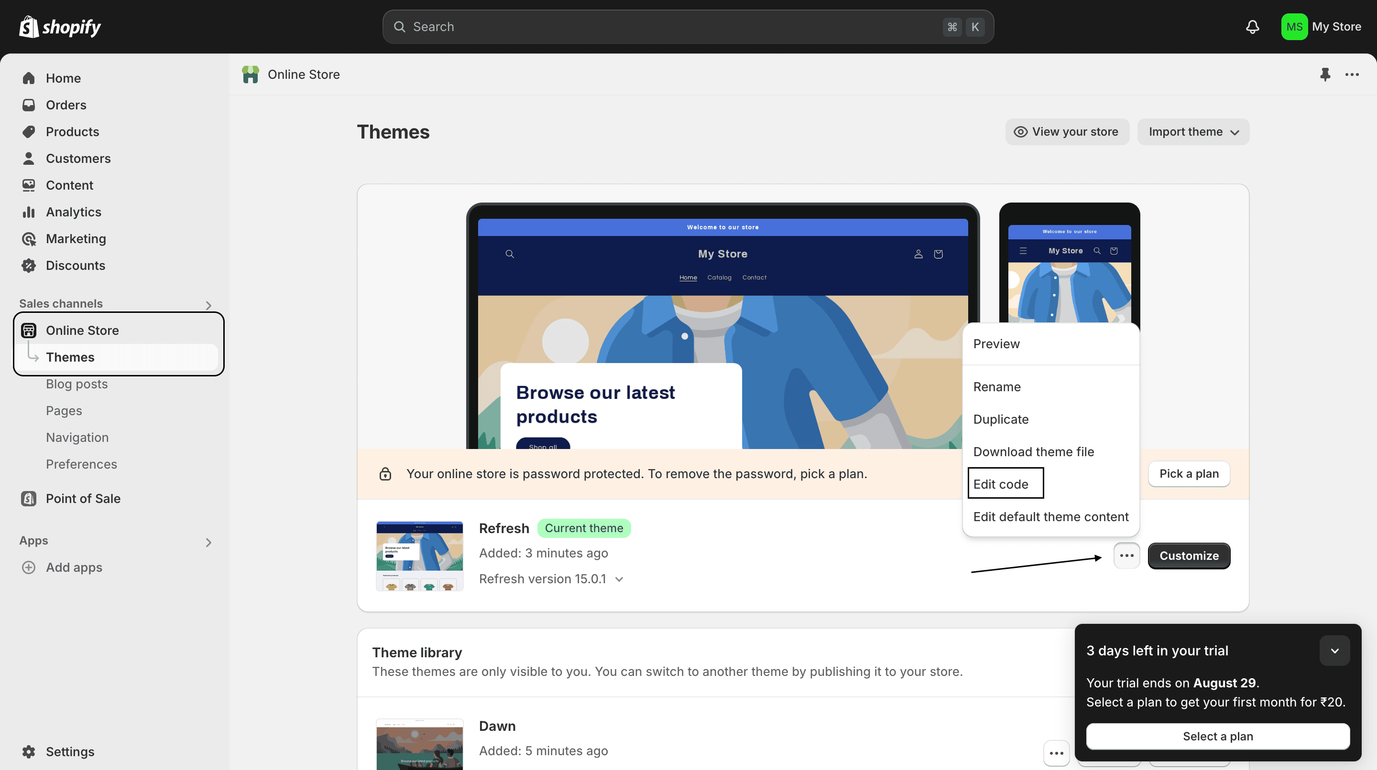The image size is (1377, 770).
Task: Expand the Sales channels section
Action: [x=208, y=305]
